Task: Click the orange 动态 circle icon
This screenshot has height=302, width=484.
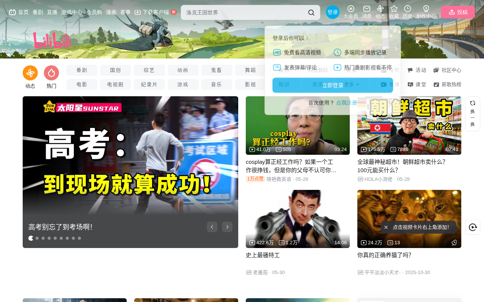Action: tap(30, 73)
